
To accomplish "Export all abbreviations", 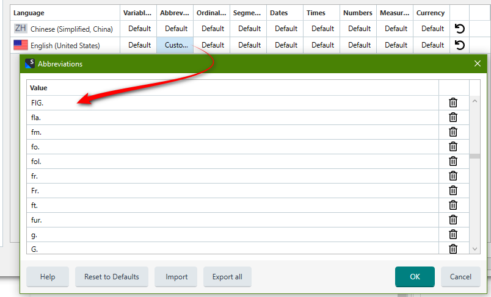I will pyautogui.click(x=227, y=277).
